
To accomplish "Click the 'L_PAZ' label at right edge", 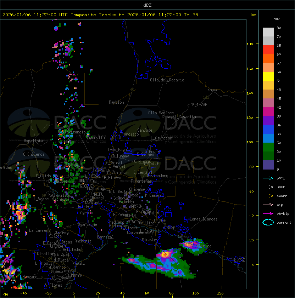I will [239, 260].
